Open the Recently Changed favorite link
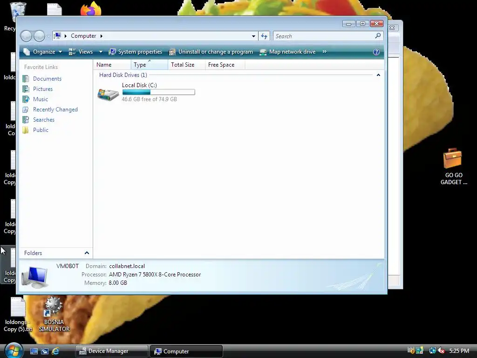The width and height of the screenshot is (477, 358). tap(55, 110)
